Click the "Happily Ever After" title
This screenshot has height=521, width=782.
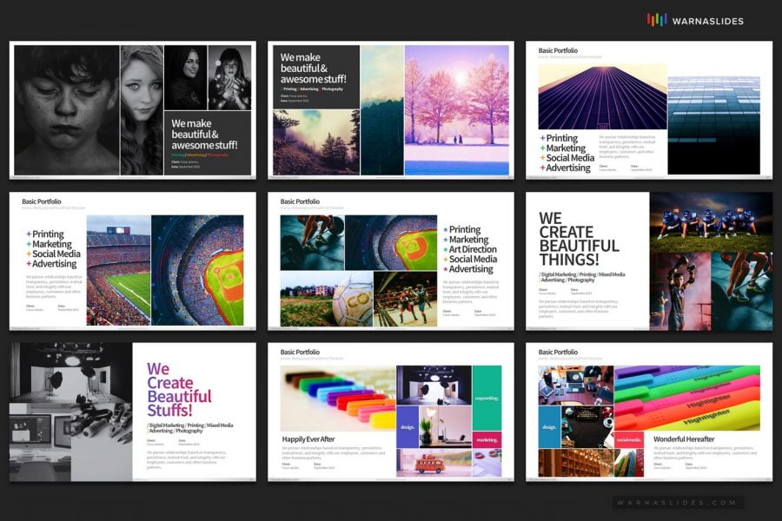308,439
